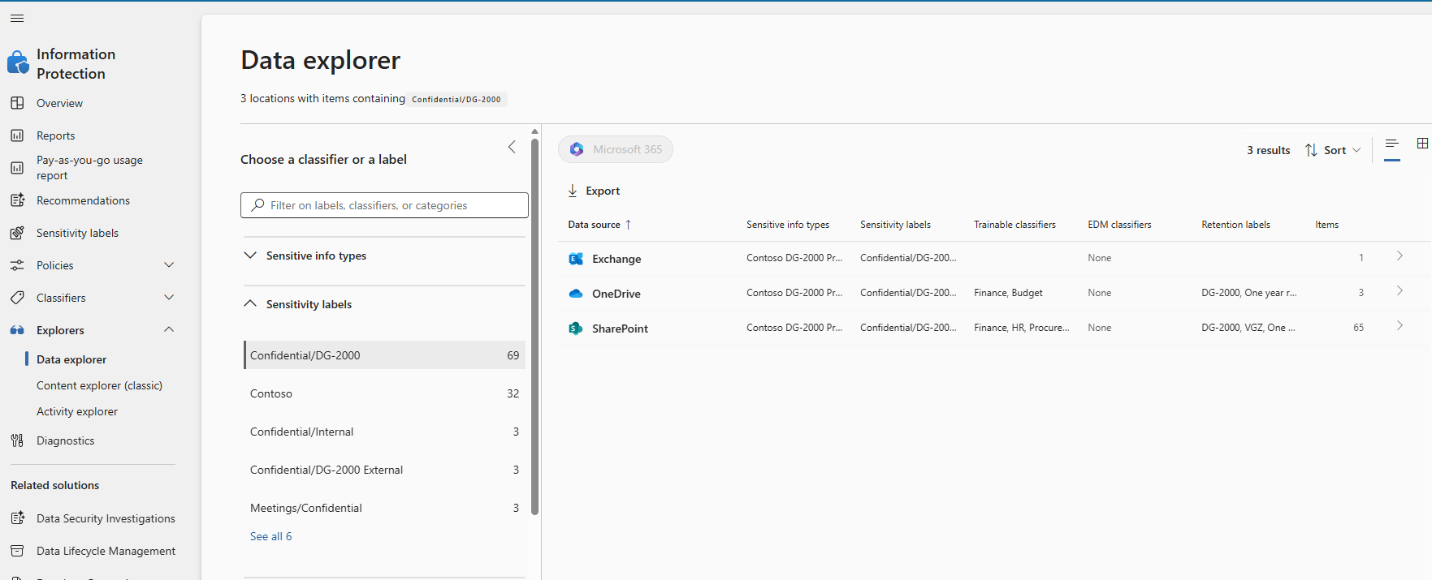
Task: Collapse the classifier panel with left chevron
Action: [x=512, y=147]
